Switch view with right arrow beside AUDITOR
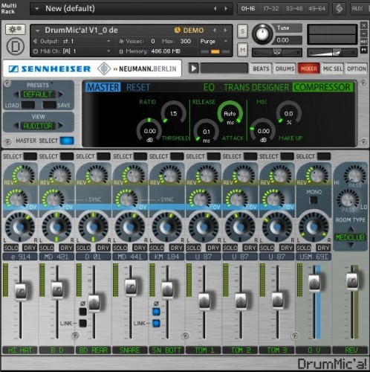 pyautogui.click(x=60, y=126)
